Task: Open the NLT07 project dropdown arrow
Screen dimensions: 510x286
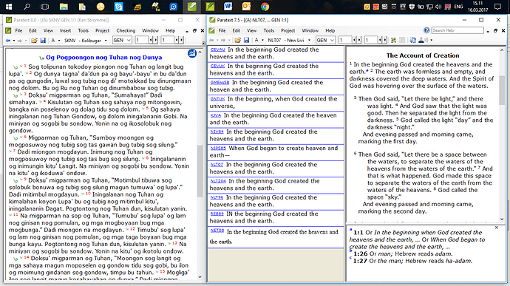Action: (x=309, y=41)
